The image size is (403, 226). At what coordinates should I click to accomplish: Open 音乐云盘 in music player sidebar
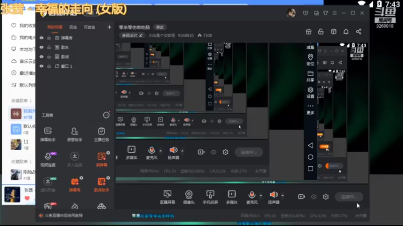click(23, 61)
